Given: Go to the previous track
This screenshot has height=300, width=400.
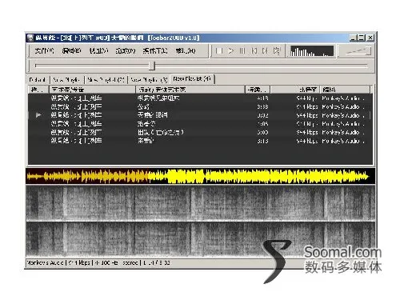Looking at the screenshot, I should (x=254, y=50).
